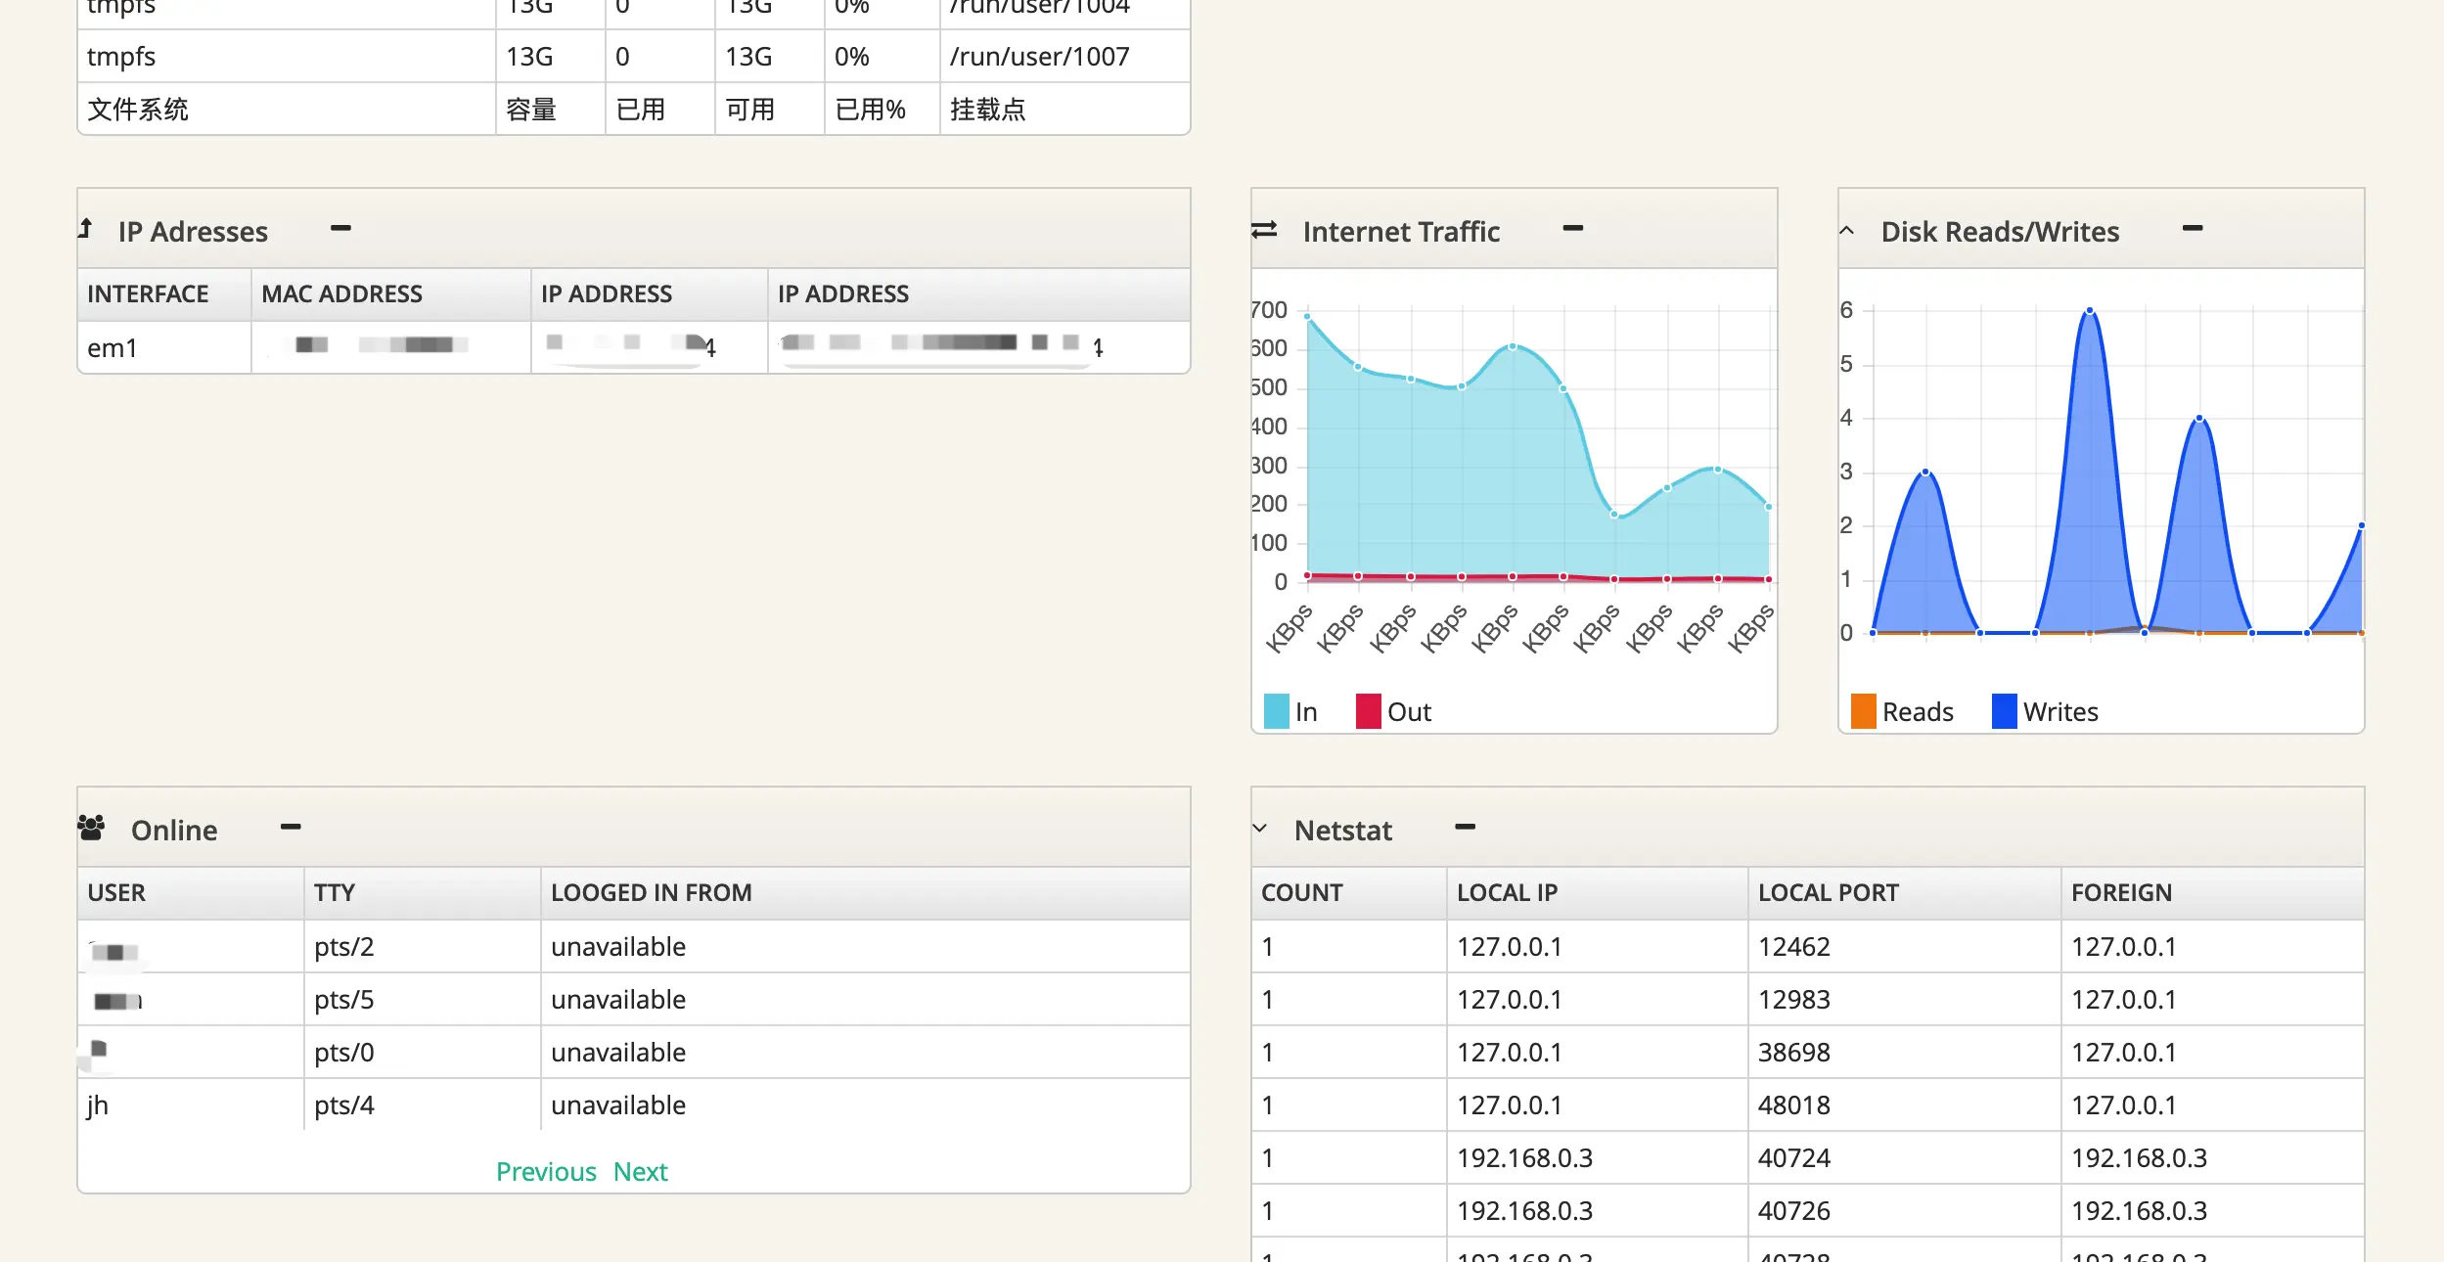
Task: Sort Netstat table by COUNT header
Action: point(1301,892)
